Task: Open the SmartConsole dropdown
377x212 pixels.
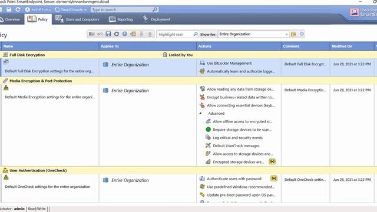Action: [71, 9]
